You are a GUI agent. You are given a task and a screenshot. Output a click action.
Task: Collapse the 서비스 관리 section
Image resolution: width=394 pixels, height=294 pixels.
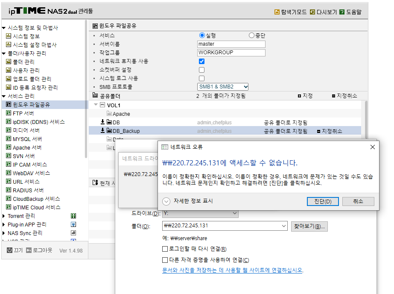pos(3,96)
